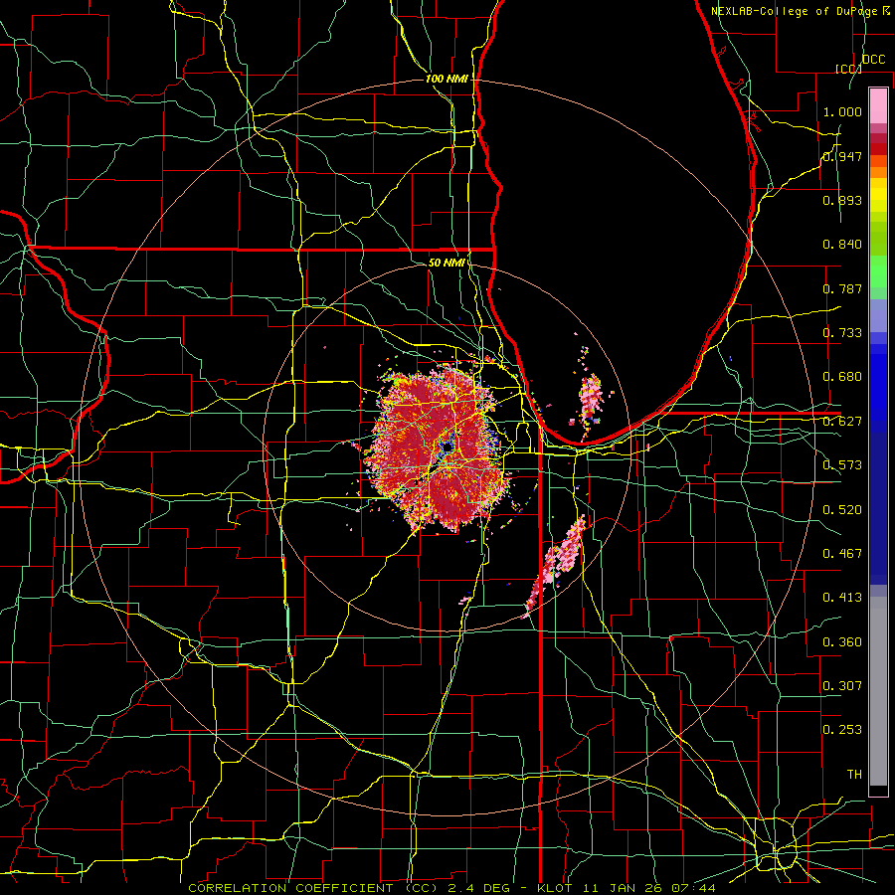Click the 0.787 legend value
This screenshot has width=895, height=895.
pos(842,288)
